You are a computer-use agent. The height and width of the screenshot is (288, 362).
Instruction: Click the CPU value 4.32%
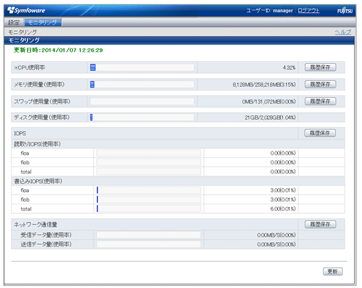[289, 68]
